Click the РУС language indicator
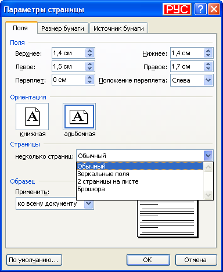The width and height of the screenshot is (223, 272). (177, 9)
